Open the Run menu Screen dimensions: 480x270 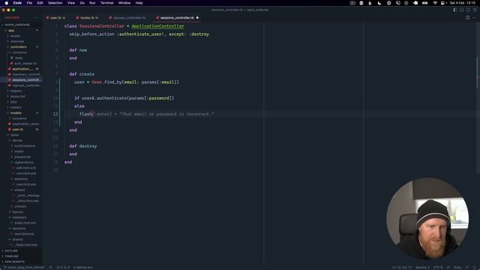[92, 3]
